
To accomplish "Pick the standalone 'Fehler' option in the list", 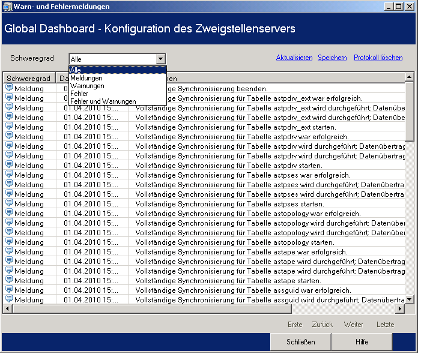I will (118, 94).
